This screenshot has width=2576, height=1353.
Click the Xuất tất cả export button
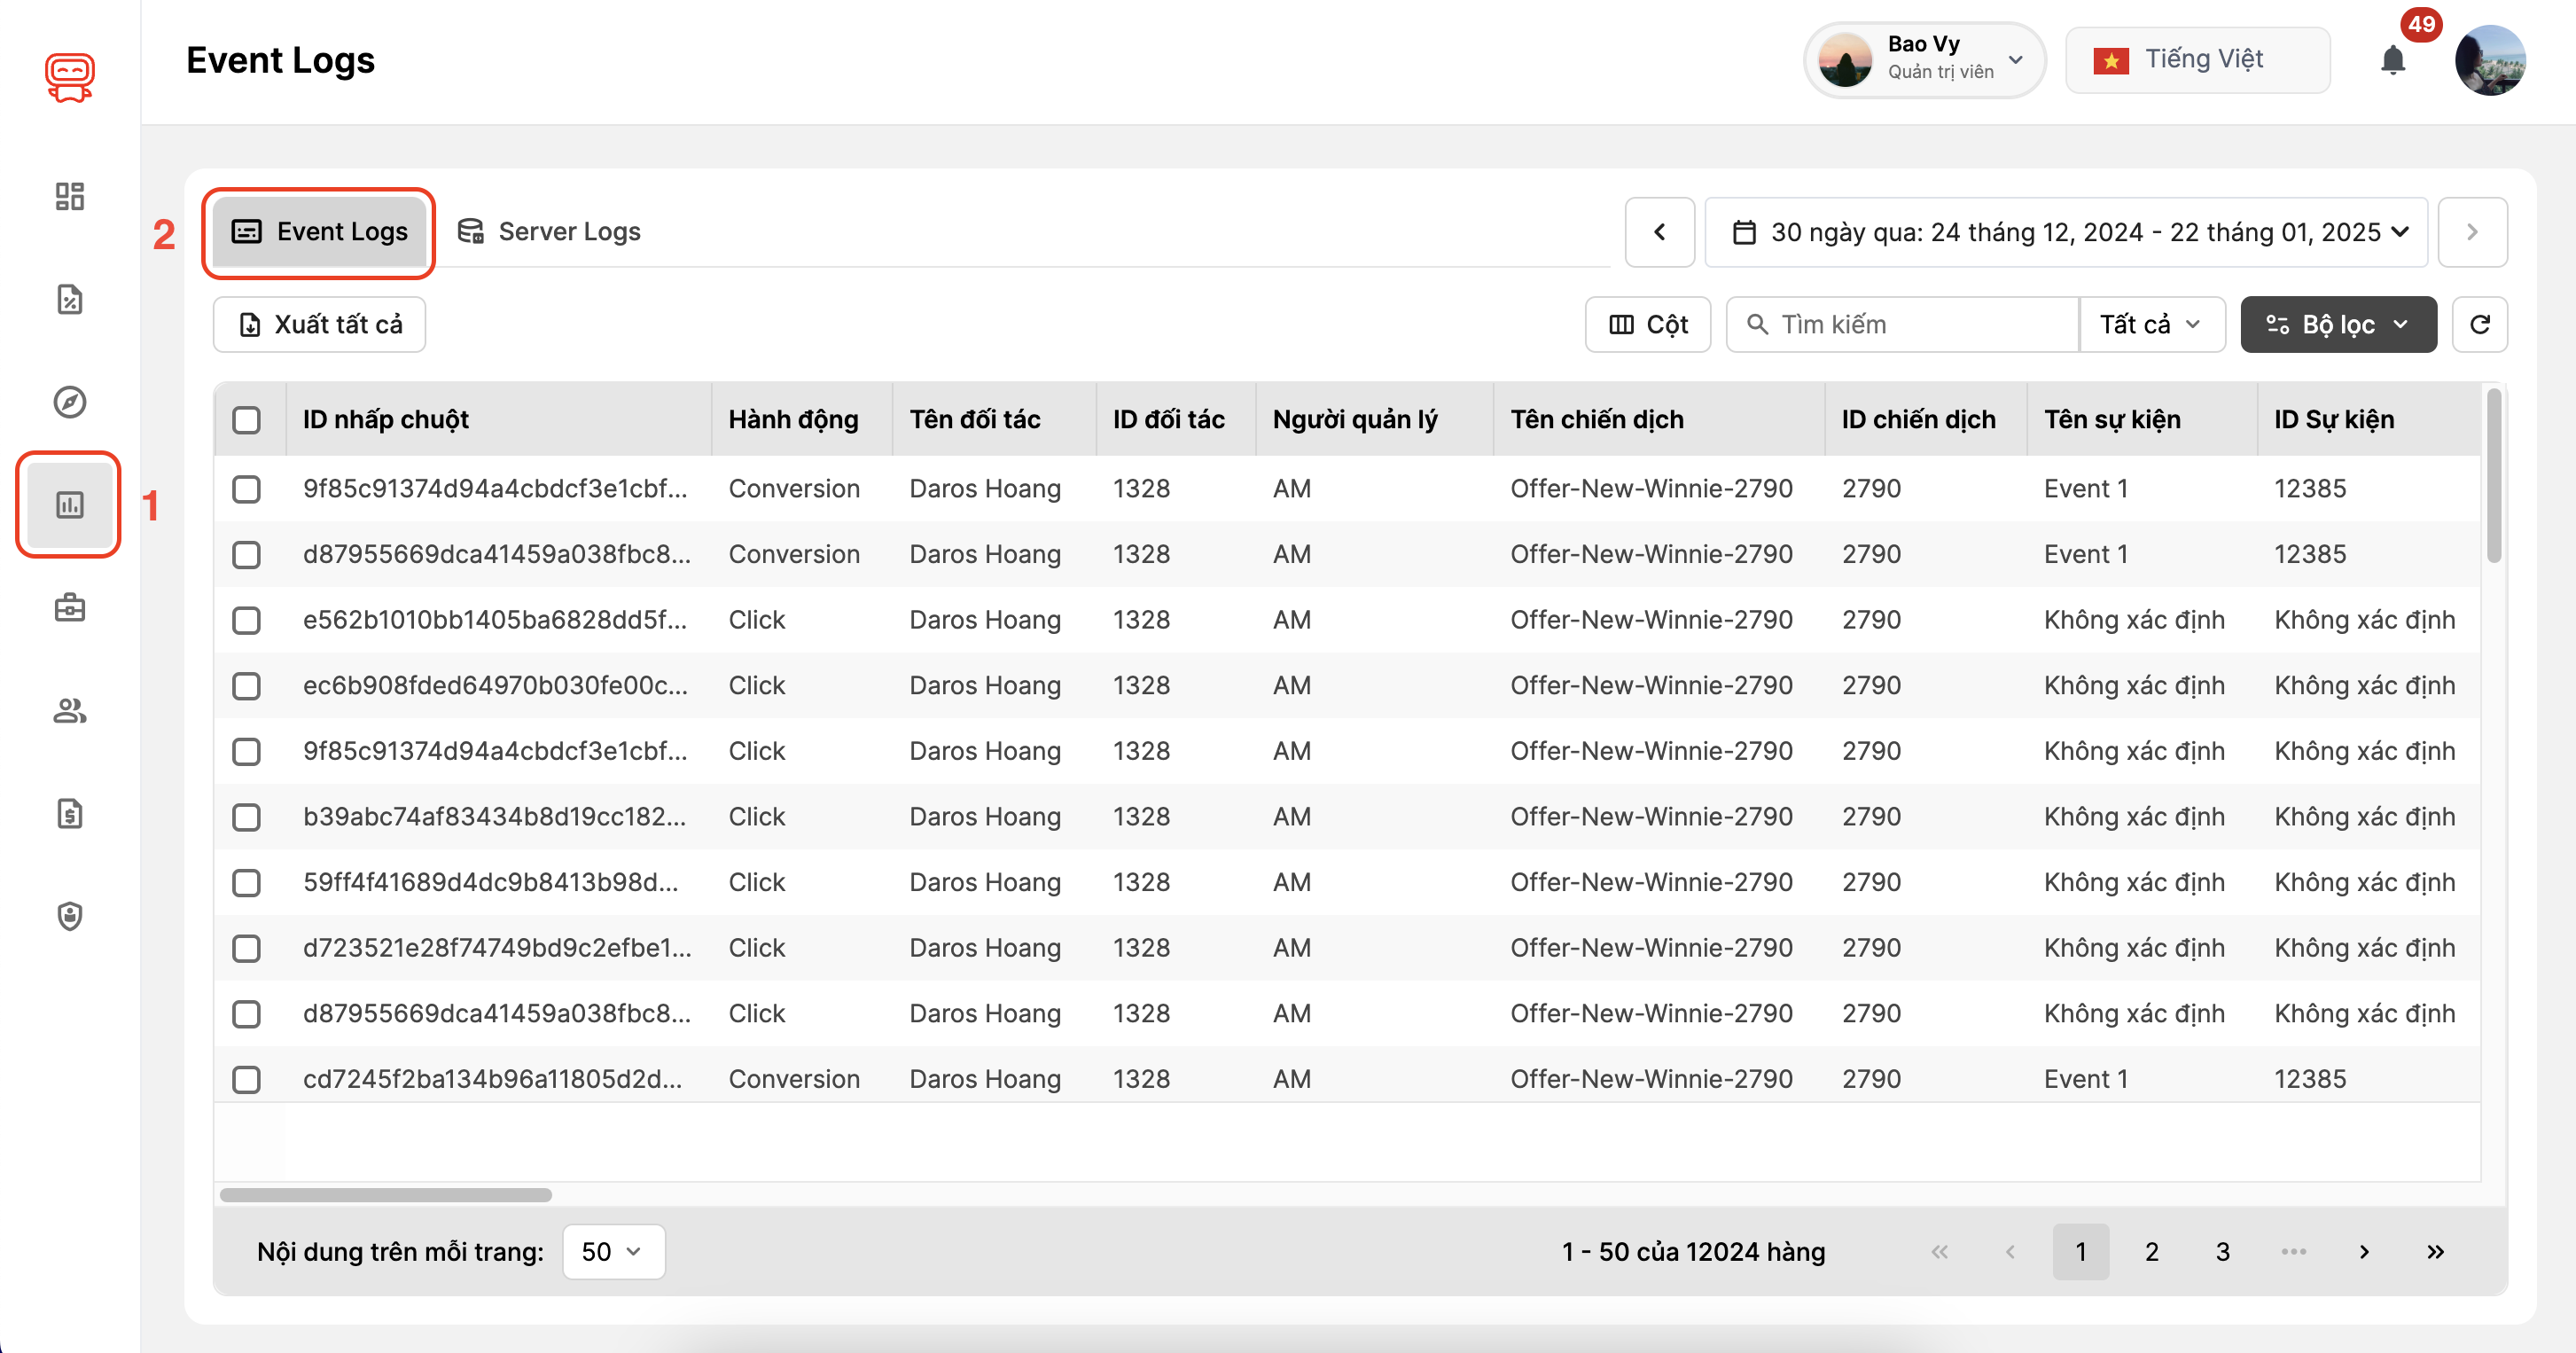tap(318, 324)
